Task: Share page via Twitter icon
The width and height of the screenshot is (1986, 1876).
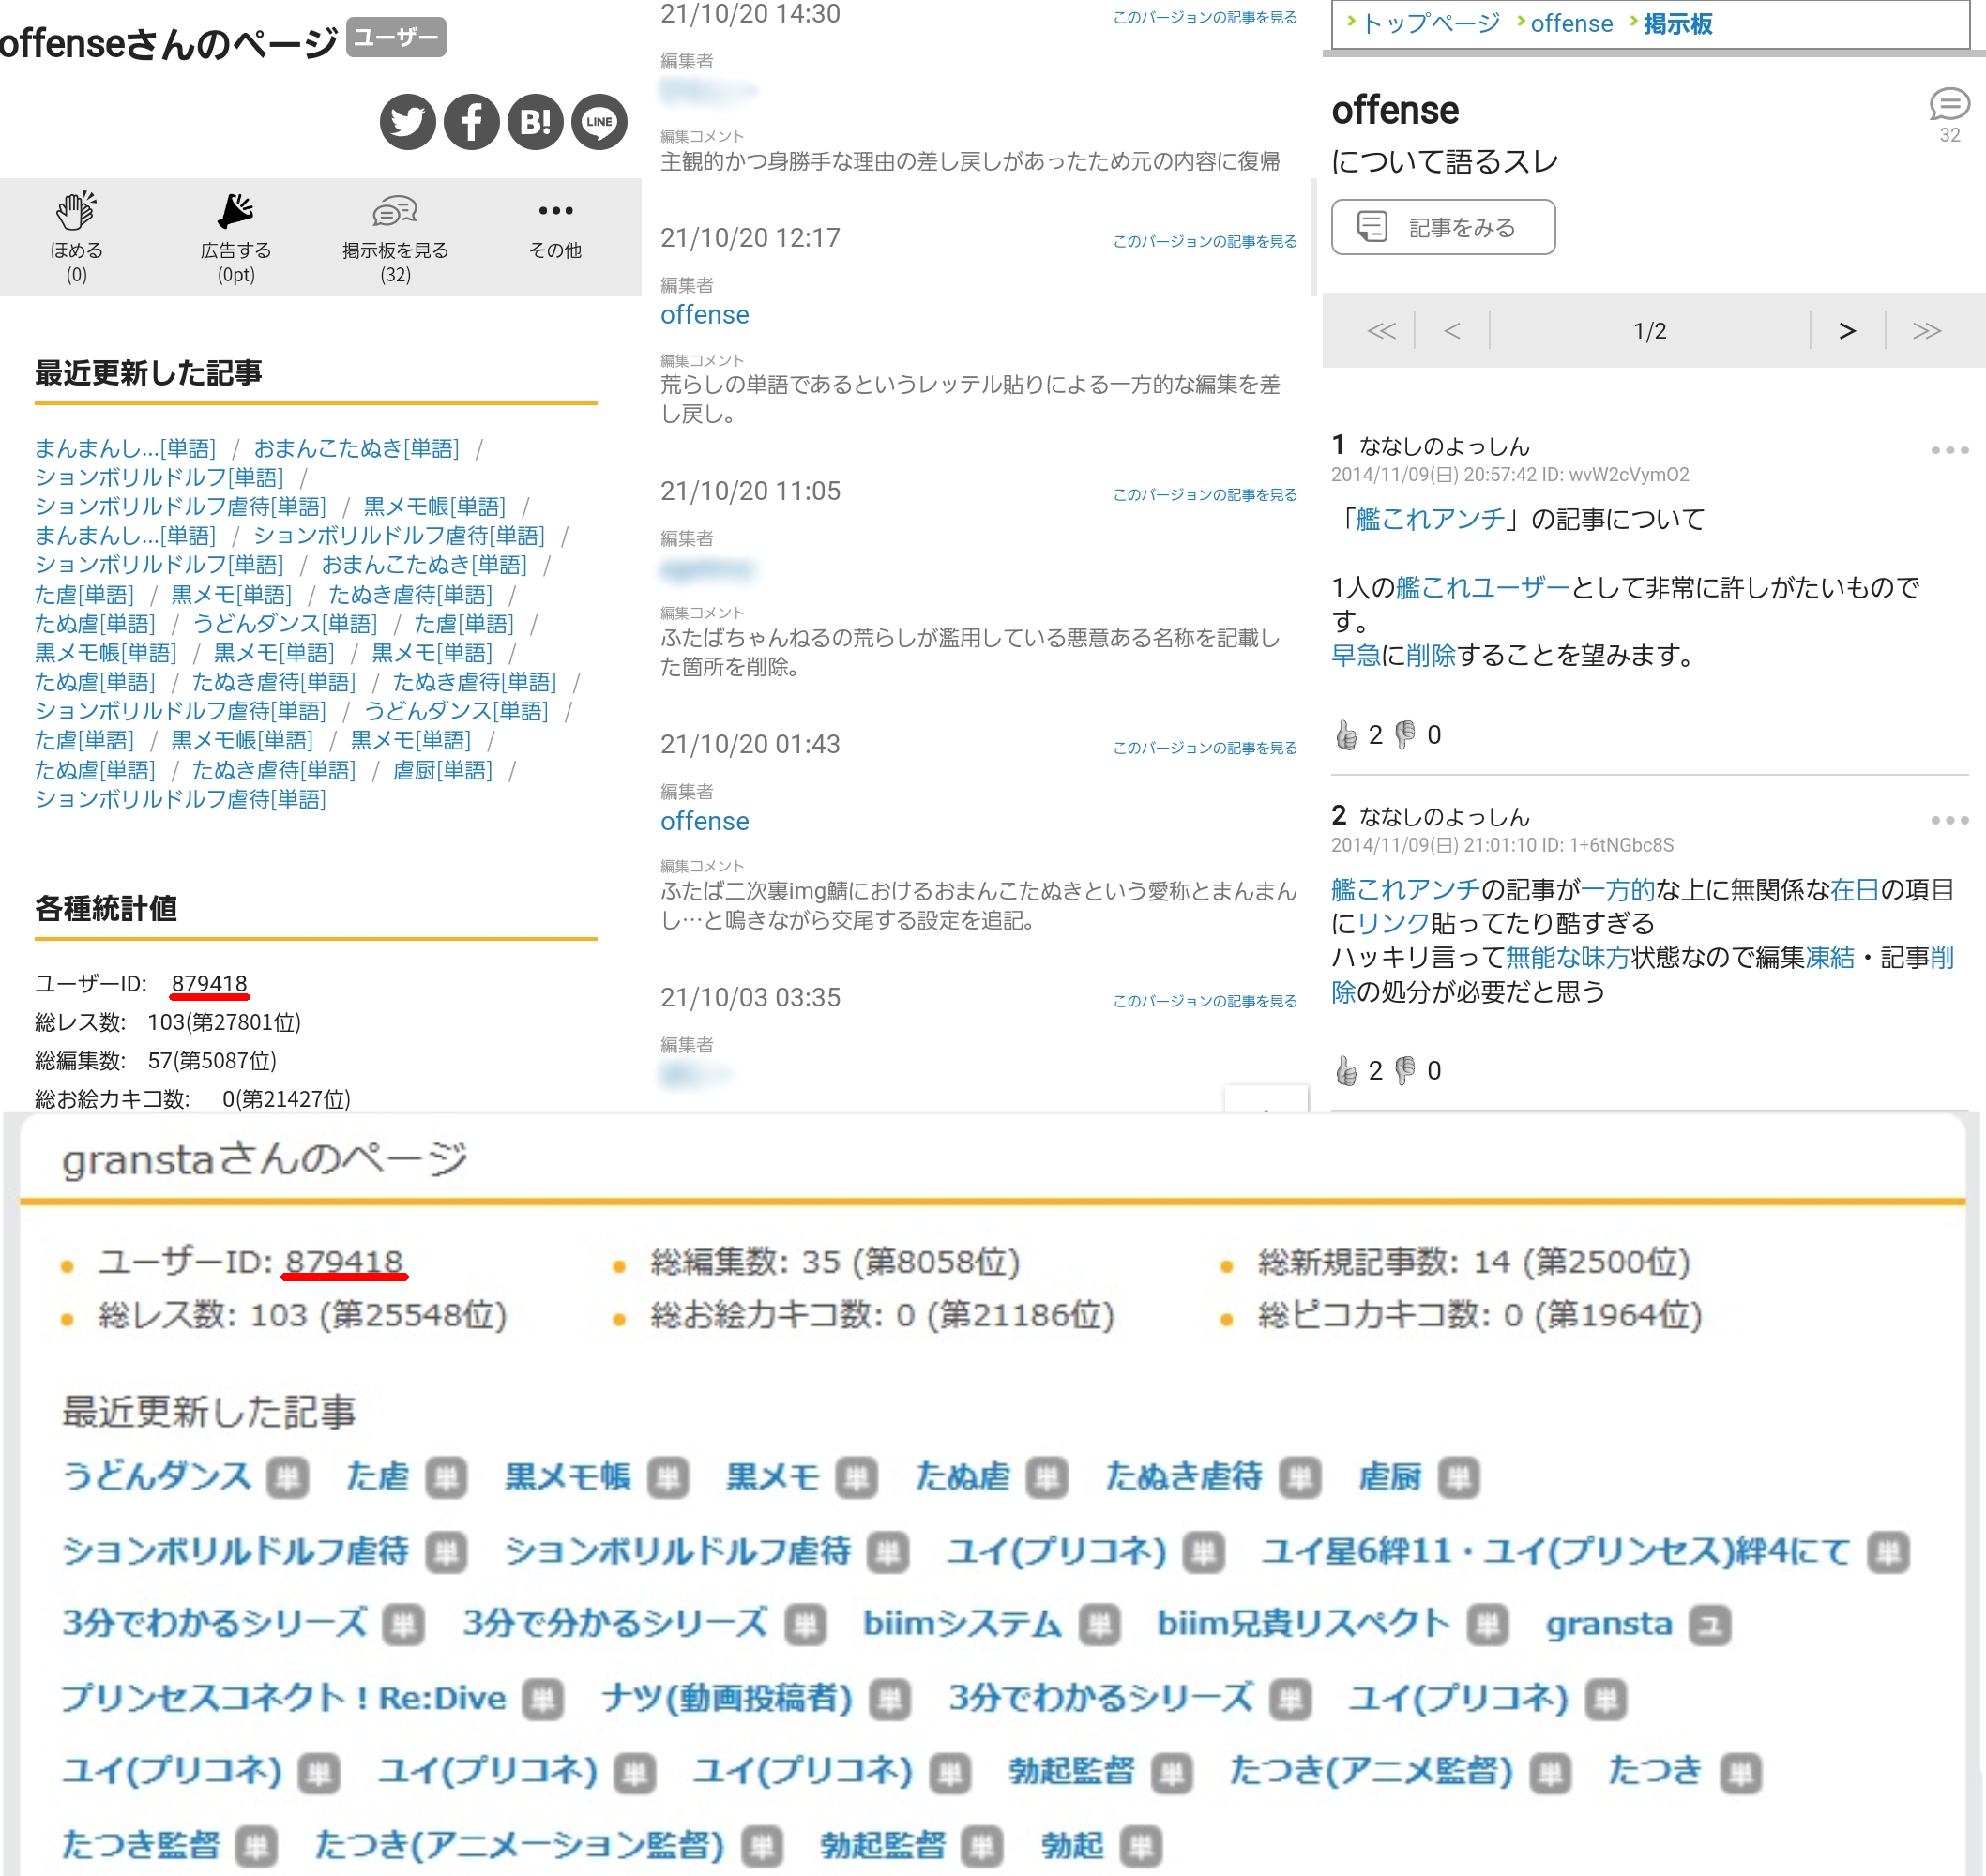Action: pyautogui.click(x=407, y=122)
